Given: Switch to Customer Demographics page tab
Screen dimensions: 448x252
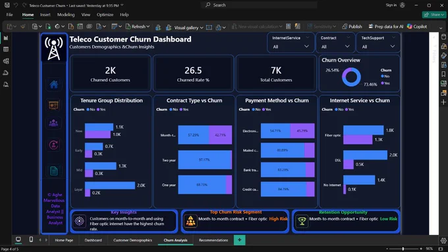Looking at the screenshot, I should pyautogui.click(x=132, y=240).
